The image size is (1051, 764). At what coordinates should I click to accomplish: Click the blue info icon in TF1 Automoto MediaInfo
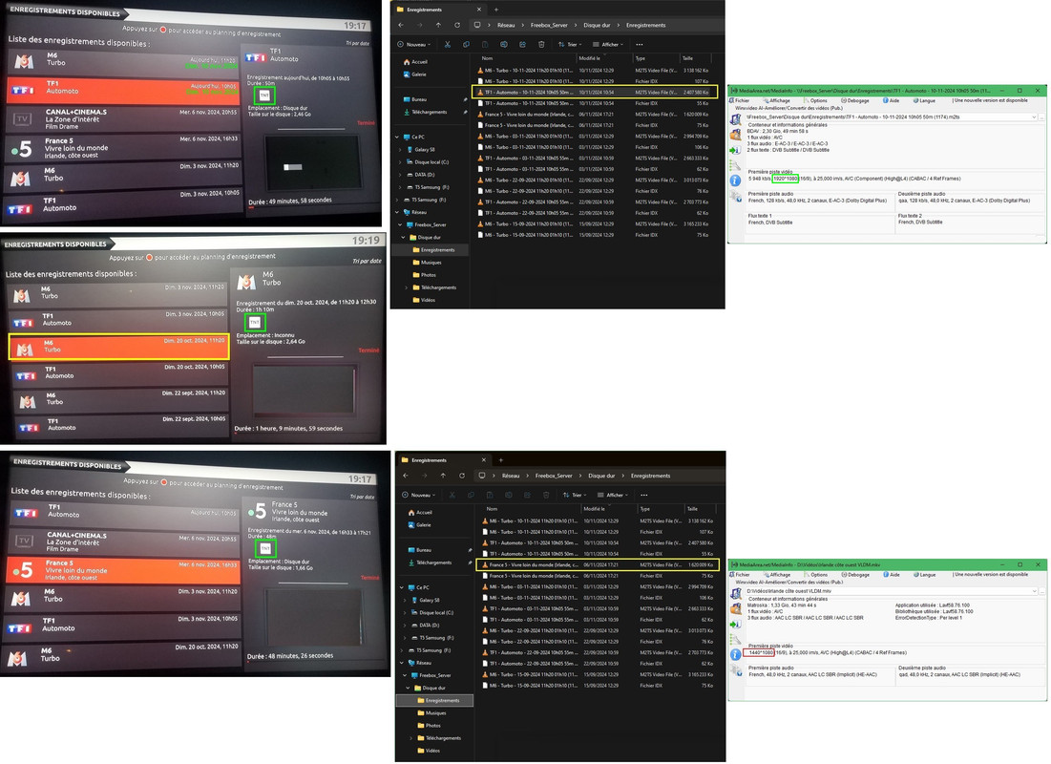[x=735, y=180]
